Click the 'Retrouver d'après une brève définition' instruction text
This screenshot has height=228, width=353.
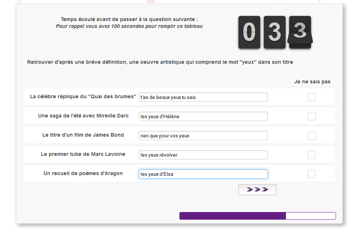(x=160, y=62)
